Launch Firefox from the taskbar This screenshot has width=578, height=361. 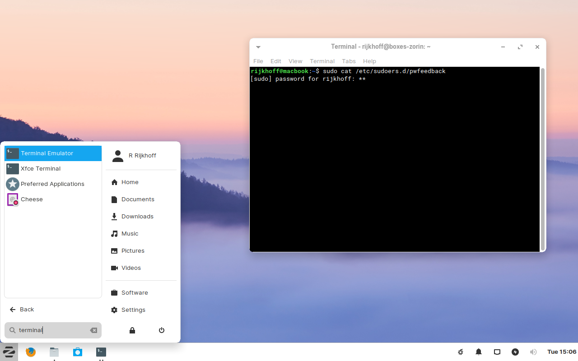[31, 352]
